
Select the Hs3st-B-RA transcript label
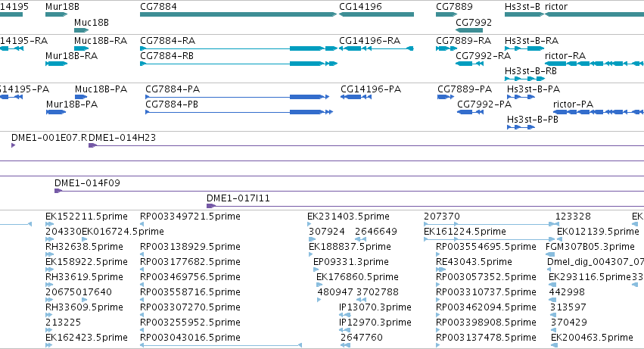[x=531, y=41]
